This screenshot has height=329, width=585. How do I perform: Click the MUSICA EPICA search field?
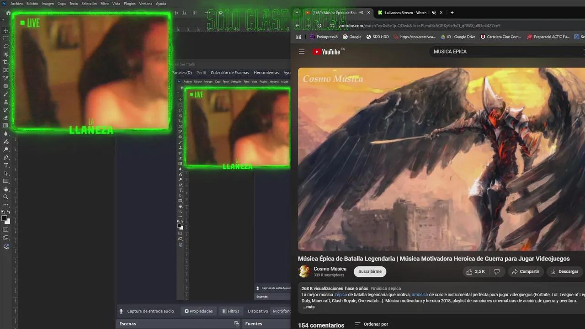[x=507, y=52]
